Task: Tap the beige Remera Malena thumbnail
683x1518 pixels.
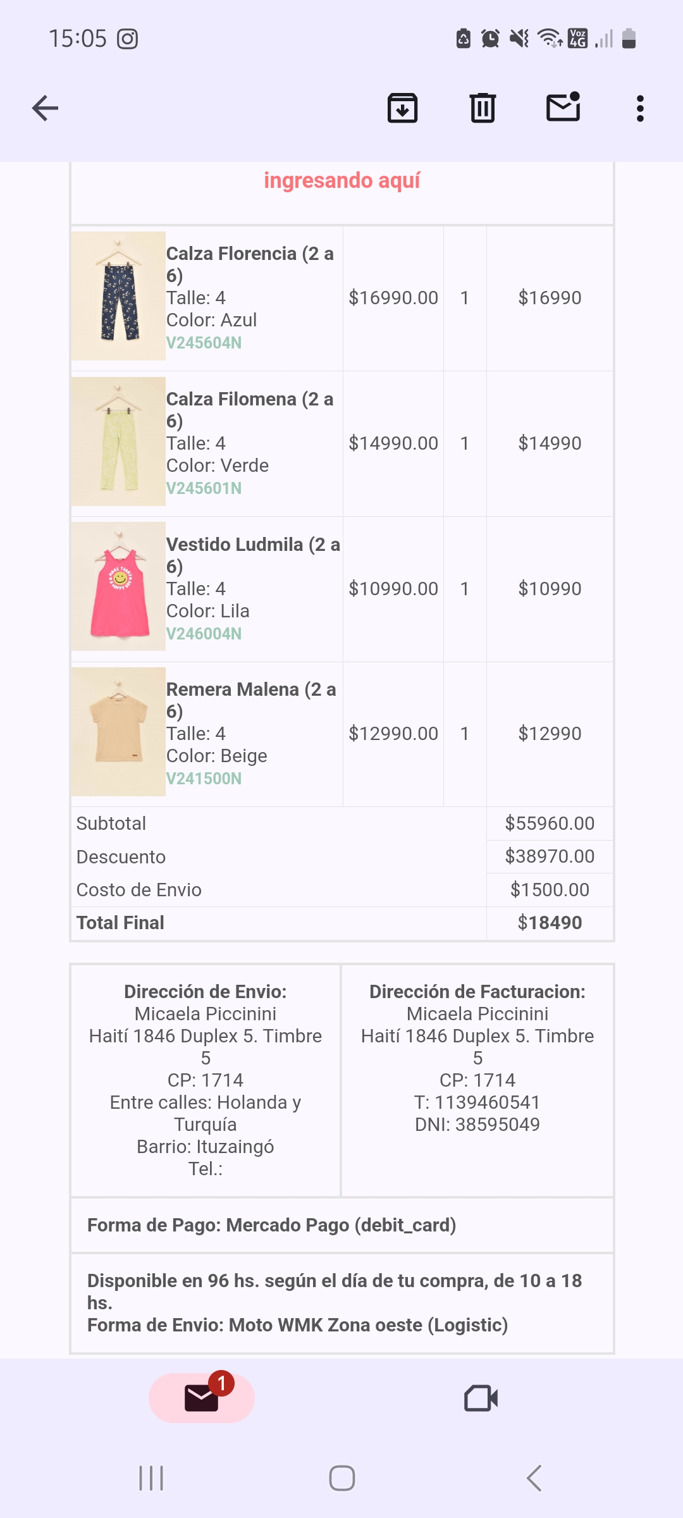Action: 118,732
